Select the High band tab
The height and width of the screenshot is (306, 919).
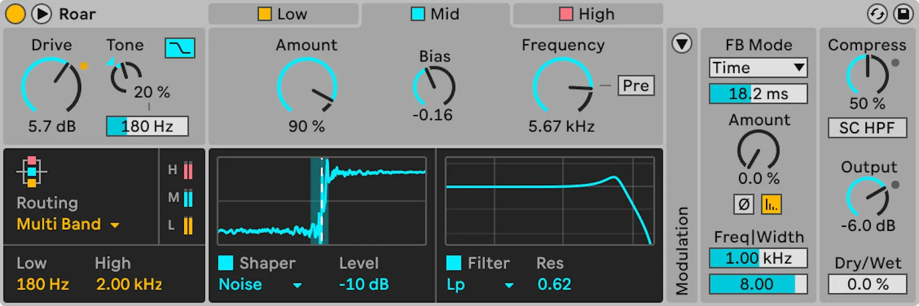(587, 14)
